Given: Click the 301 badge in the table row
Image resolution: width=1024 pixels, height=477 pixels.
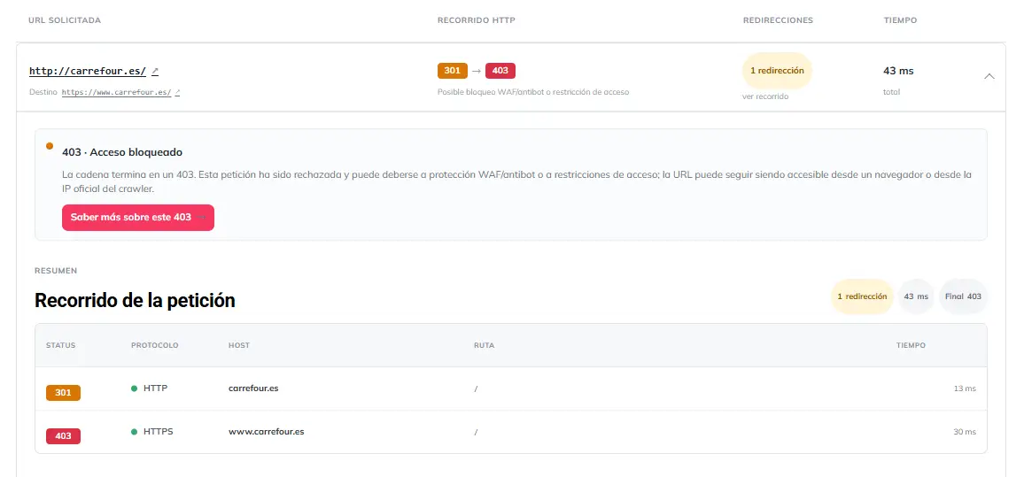Looking at the screenshot, I should point(64,393).
